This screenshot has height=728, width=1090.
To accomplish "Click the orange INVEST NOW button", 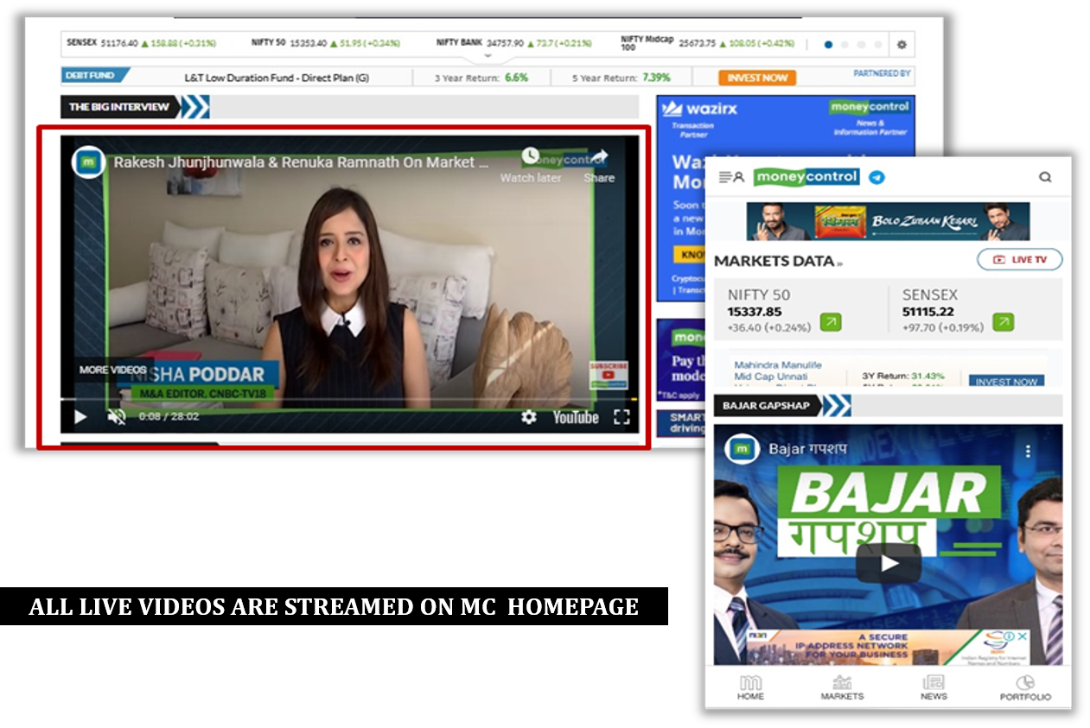I will point(756,78).
